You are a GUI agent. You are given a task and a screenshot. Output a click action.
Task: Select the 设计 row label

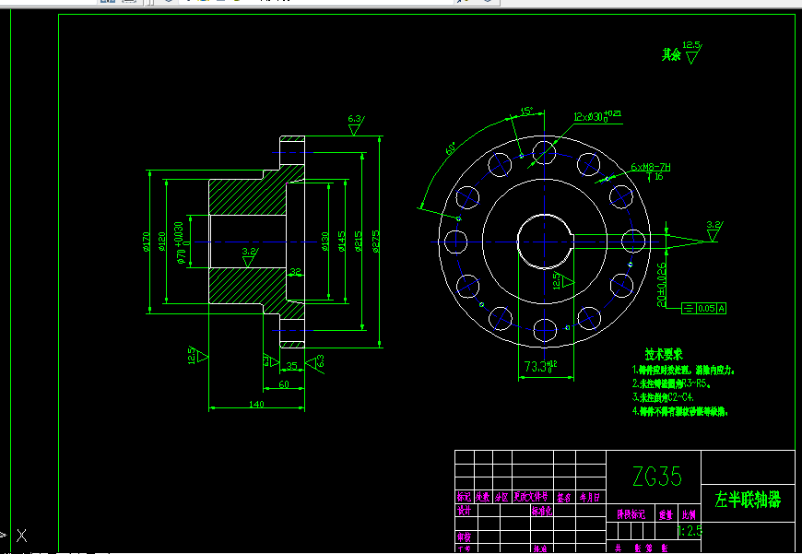tap(464, 511)
